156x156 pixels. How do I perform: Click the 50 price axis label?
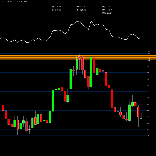click(148, 123)
